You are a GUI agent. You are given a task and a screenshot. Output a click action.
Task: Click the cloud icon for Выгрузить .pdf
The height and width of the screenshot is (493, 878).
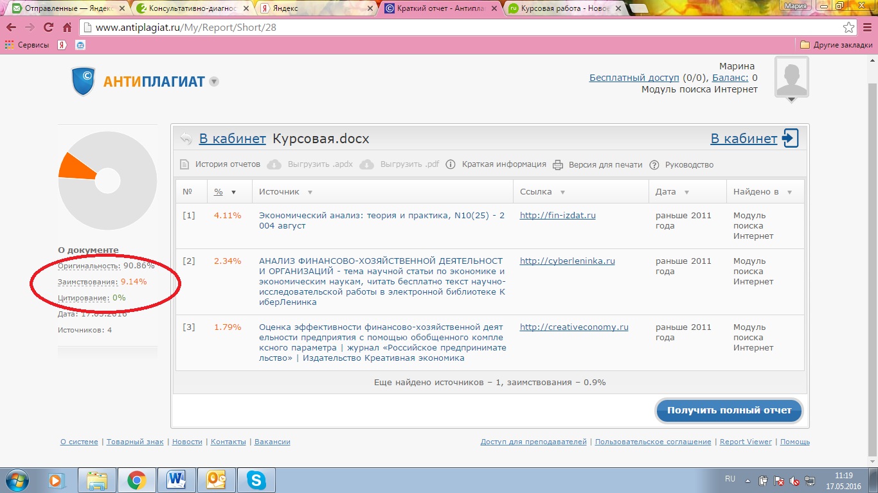click(366, 164)
